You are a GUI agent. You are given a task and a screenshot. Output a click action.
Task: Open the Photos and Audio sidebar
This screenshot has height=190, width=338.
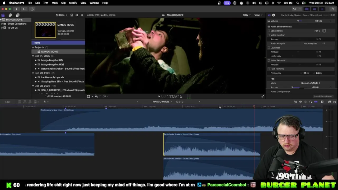[x=10, y=15]
